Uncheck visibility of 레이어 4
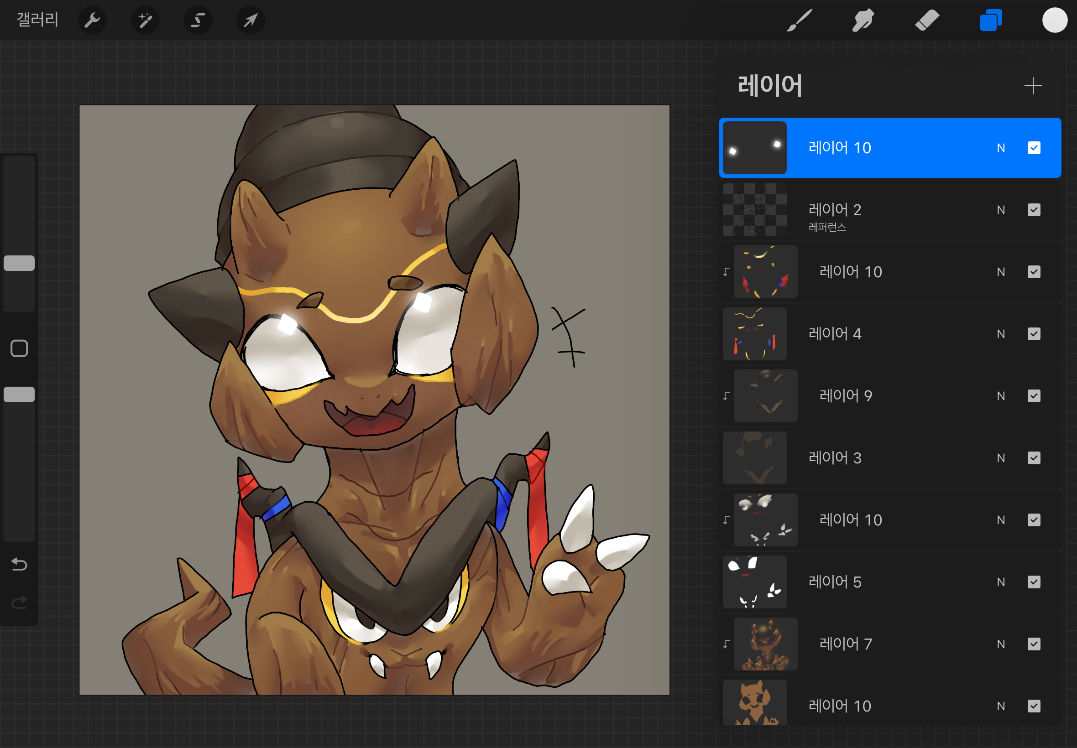The height and width of the screenshot is (748, 1077). (1033, 334)
